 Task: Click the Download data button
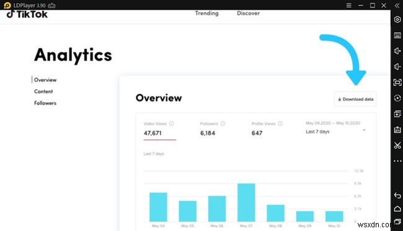pyautogui.click(x=355, y=99)
